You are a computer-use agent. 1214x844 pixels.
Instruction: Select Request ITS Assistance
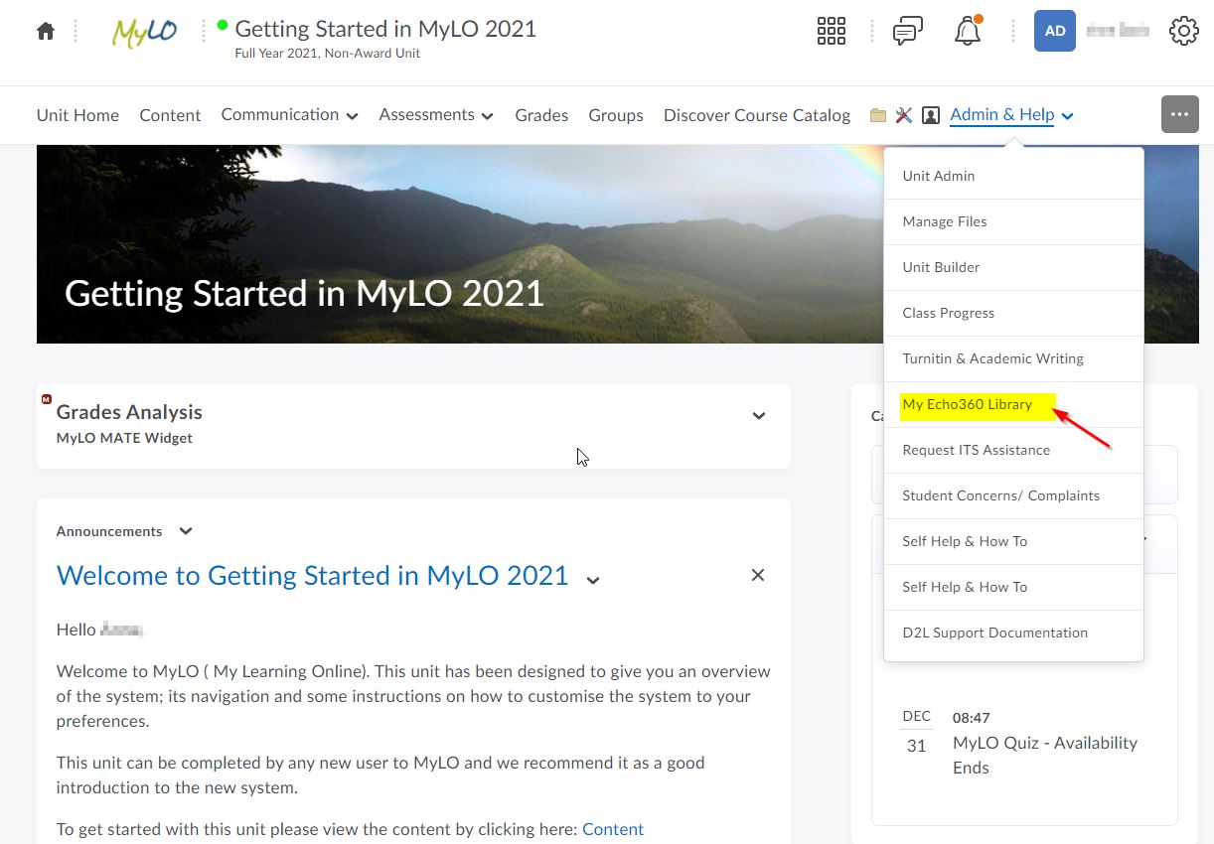[x=1013, y=450]
